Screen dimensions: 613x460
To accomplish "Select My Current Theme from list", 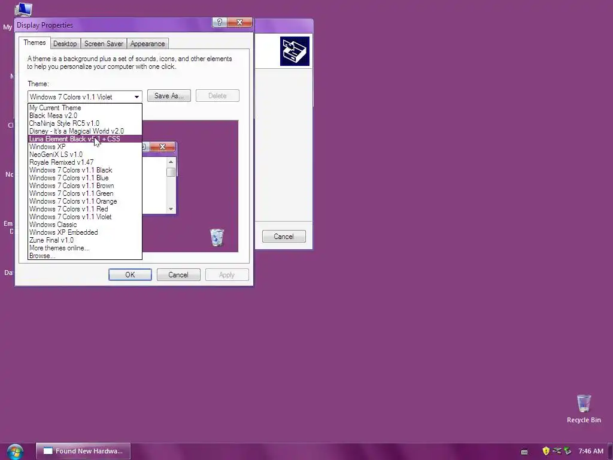I will 85,108.
